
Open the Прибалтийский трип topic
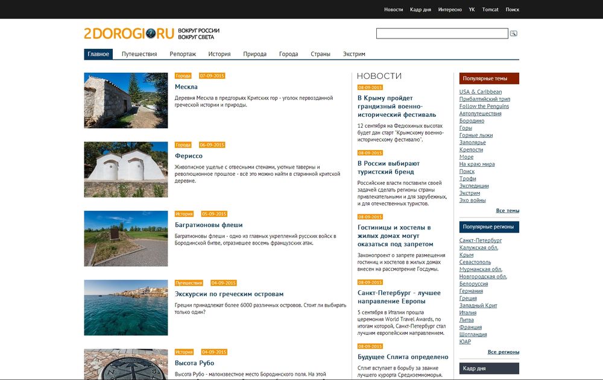[485, 99]
